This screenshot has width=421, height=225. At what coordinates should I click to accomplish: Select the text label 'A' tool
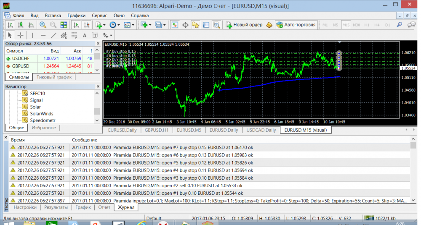coord(84,35)
